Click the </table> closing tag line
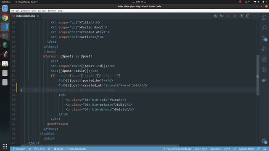Viewport: 269px width, 151px height. tap(47, 133)
